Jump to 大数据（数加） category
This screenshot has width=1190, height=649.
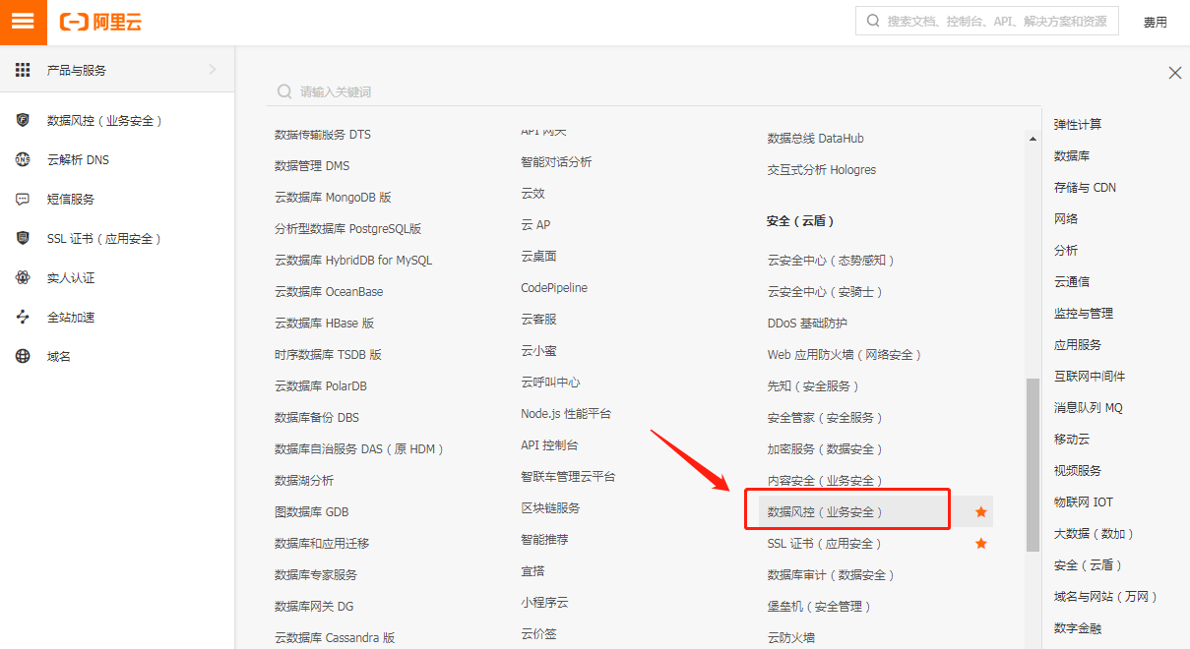(1095, 533)
